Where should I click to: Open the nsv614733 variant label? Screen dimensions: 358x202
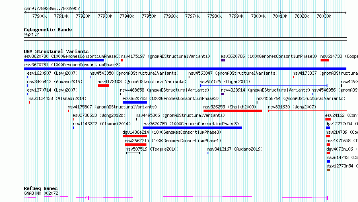pyautogui.click(x=339, y=56)
